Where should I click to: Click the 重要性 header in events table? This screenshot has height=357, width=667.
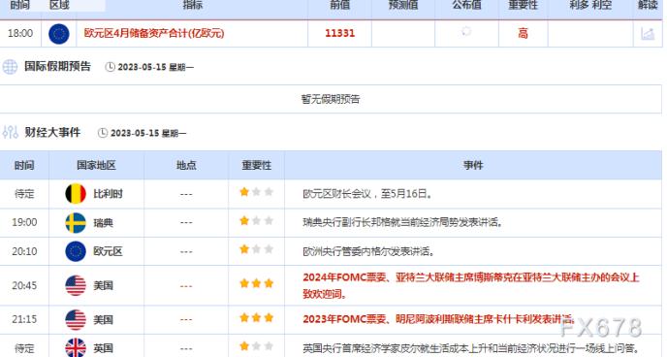point(257,165)
